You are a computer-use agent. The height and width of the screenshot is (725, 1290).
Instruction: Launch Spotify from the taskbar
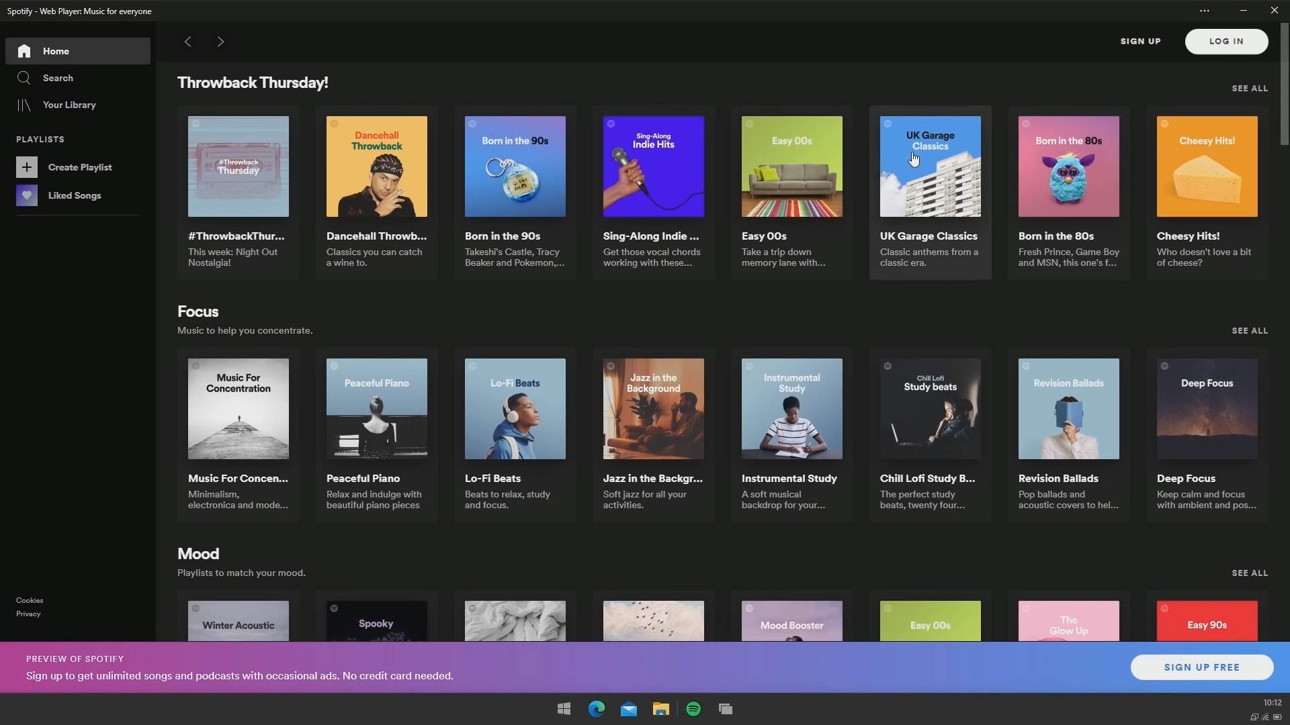pos(693,708)
